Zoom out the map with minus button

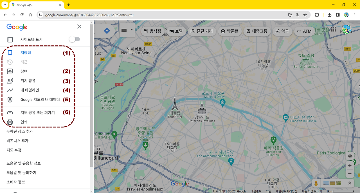(x=350, y=174)
